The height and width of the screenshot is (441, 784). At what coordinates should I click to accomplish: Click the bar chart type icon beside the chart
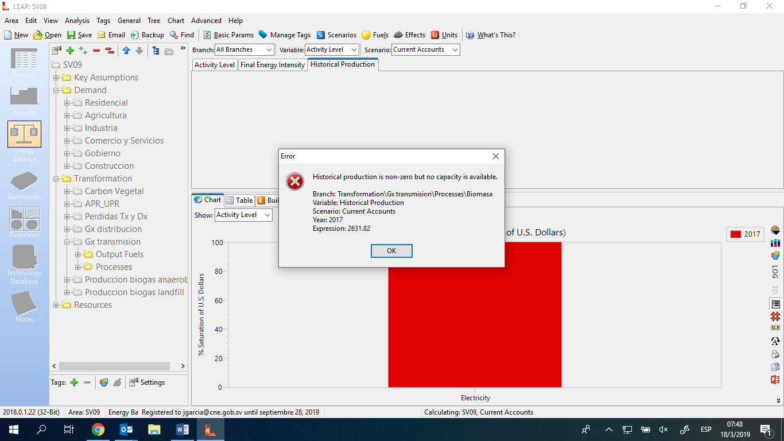point(775,243)
